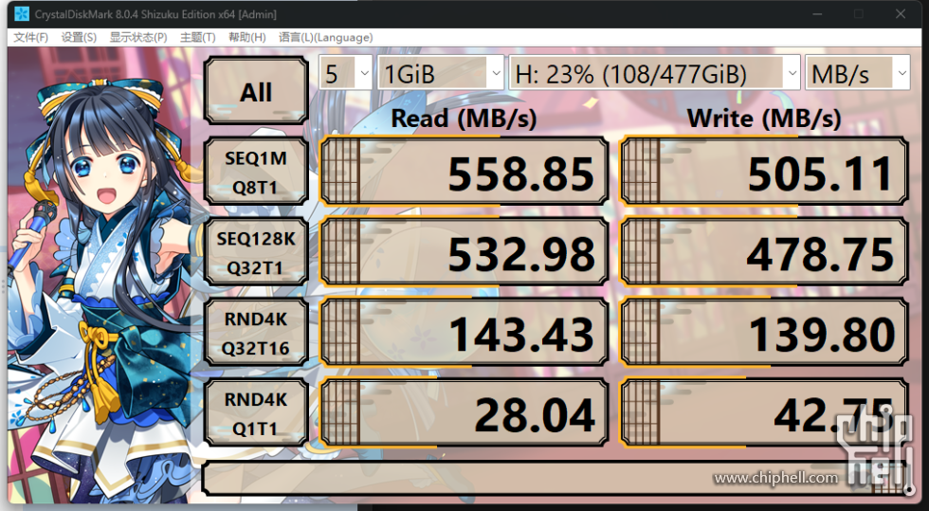Open the 显示状态(P) menu

(138, 37)
